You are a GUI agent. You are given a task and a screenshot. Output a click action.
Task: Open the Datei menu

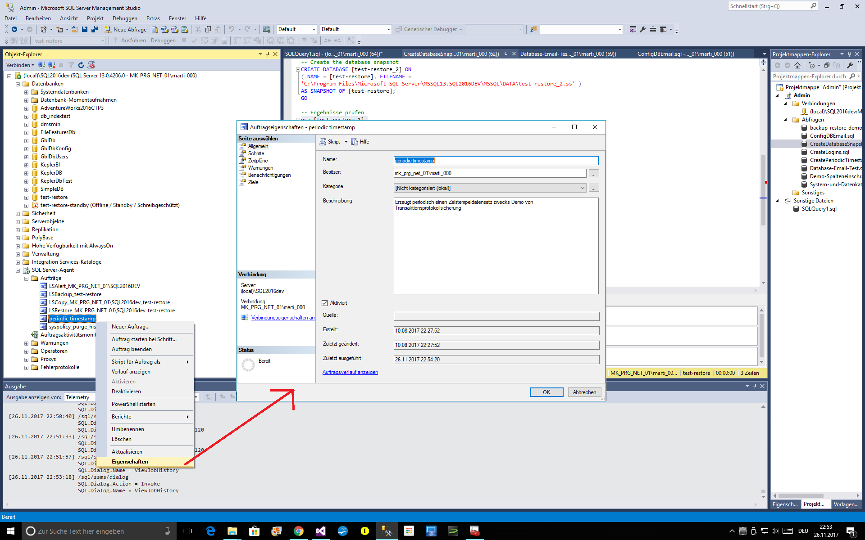pos(10,18)
